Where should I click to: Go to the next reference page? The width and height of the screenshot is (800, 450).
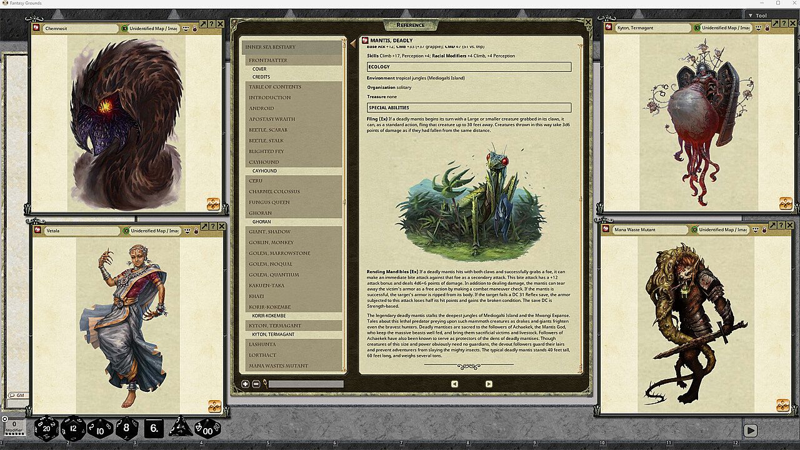[x=489, y=384]
